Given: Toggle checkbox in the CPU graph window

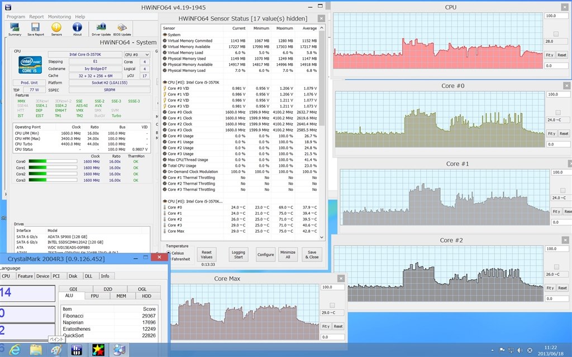Looking at the screenshot, I should pos(556,34).
